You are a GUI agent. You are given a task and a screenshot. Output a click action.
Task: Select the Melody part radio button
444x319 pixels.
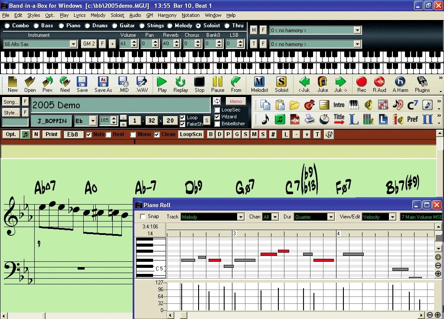pyautogui.click(x=170, y=26)
